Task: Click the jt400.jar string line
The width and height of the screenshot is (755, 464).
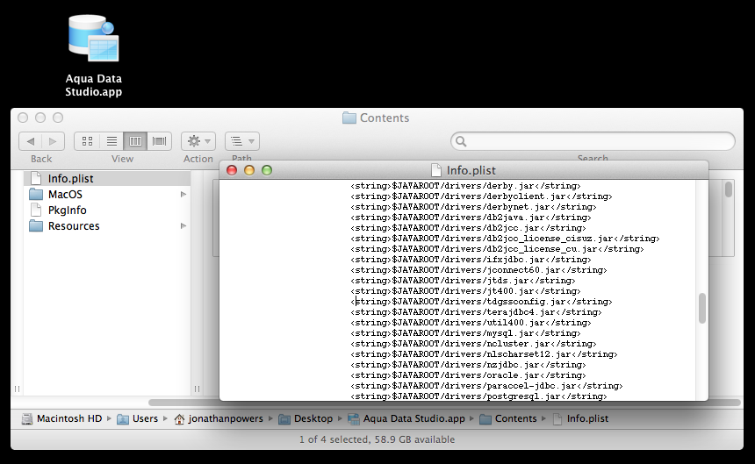Action: point(465,291)
